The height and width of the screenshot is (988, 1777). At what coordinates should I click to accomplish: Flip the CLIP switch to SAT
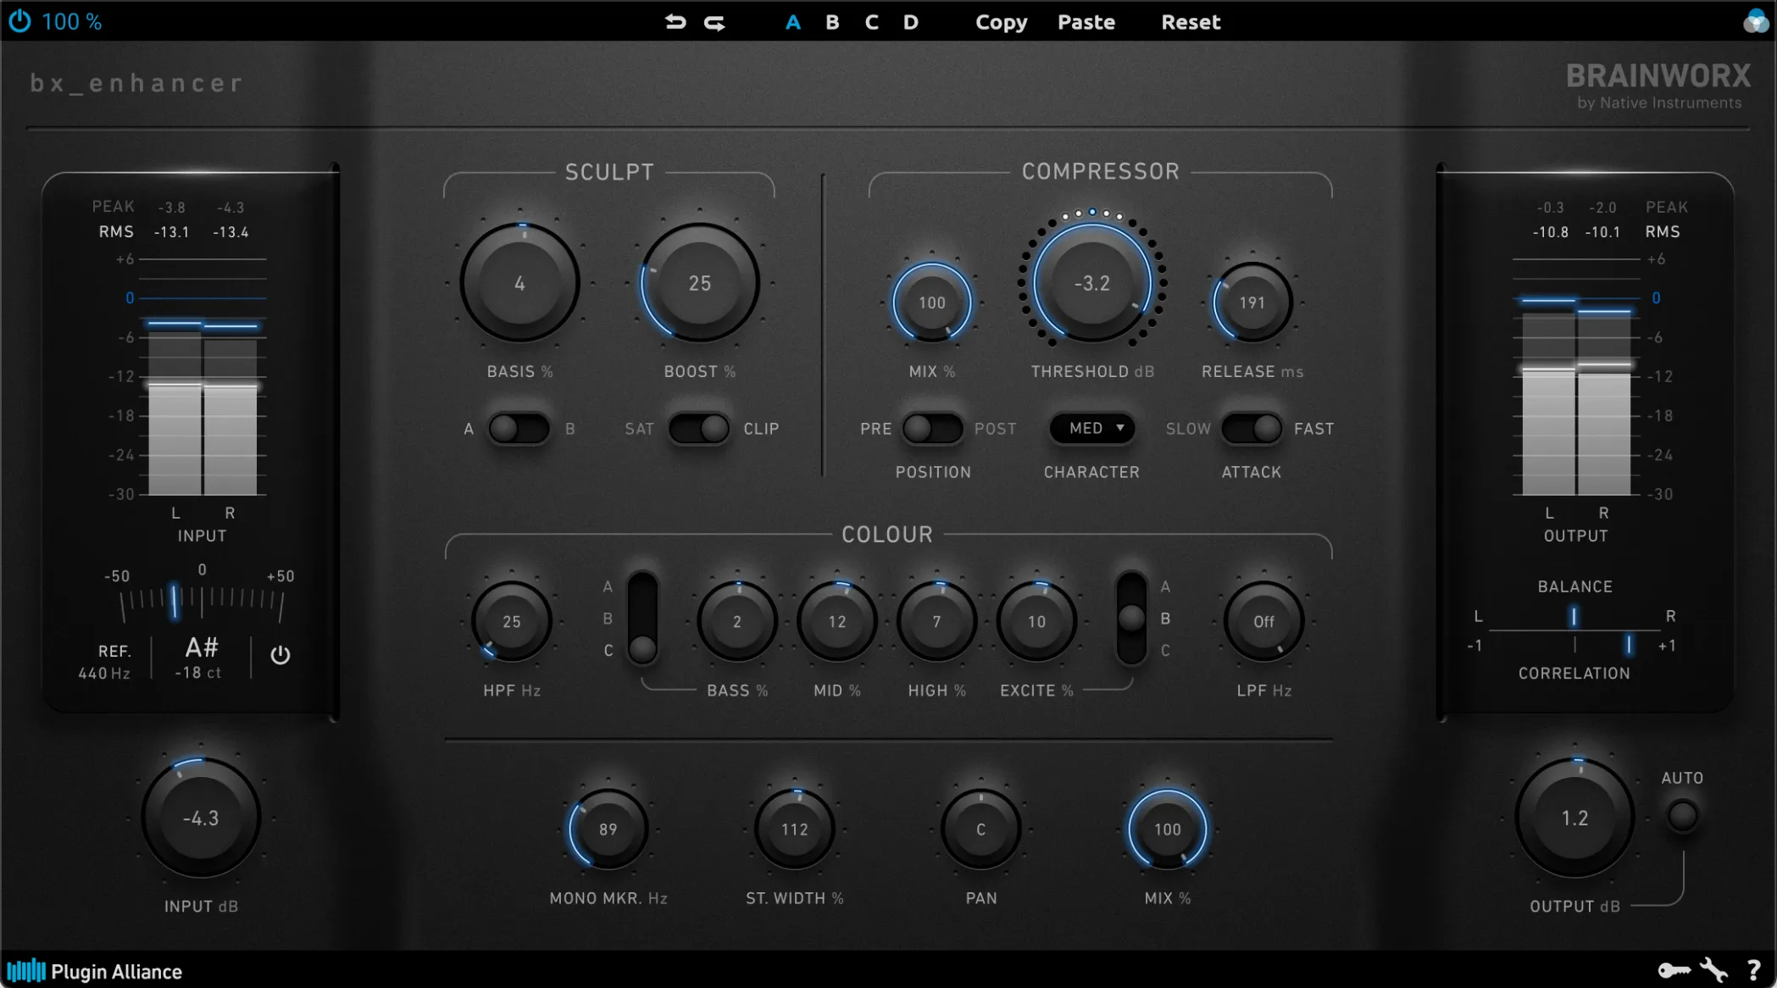(681, 429)
